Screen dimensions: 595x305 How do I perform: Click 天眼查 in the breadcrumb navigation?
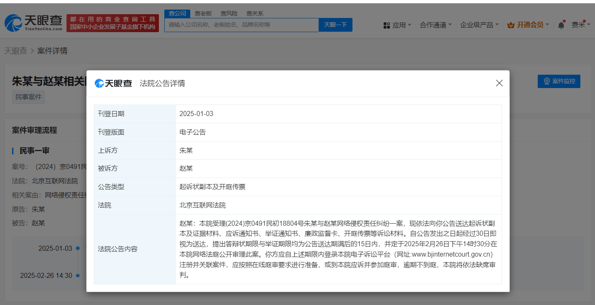15,50
